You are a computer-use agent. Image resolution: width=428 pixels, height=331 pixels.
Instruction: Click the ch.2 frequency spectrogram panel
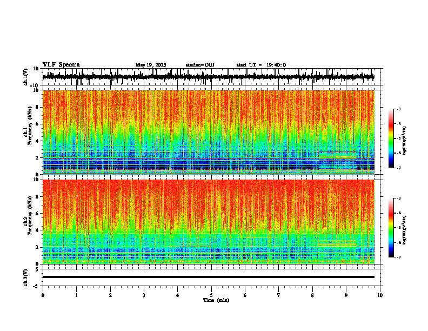[209, 222]
